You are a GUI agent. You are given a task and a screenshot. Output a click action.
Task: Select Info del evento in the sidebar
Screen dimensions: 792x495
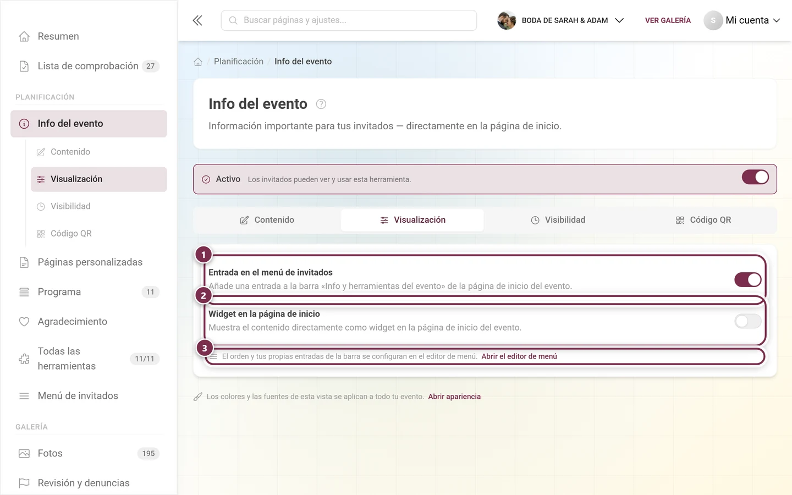tap(89, 124)
